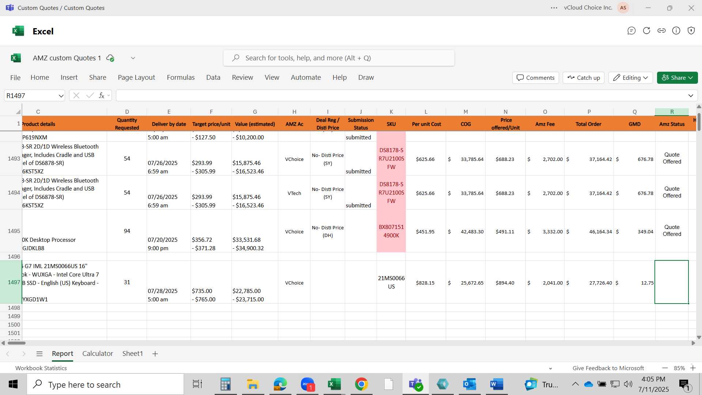This screenshot has height=395, width=702.
Task: Click vertical scroll down arrow
Action: [699, 338]
